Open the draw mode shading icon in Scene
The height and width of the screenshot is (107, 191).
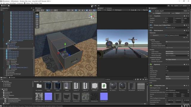pos(68,10)
